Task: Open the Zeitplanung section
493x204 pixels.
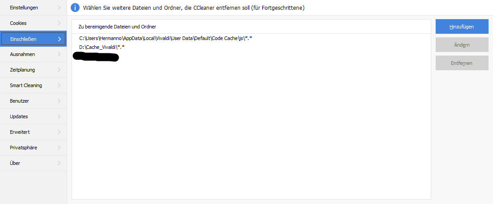Action: coord(33,70)
